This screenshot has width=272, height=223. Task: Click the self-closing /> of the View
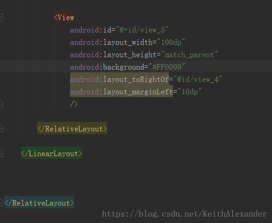74,104
